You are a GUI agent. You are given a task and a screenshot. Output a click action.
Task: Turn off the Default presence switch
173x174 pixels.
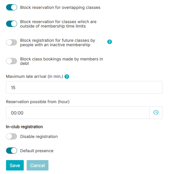(11, 151)
